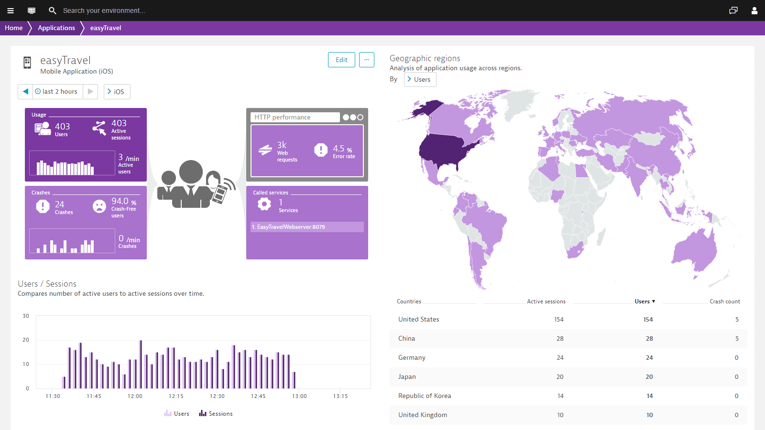Open the multi-window icon in the top bar
The image size is (765, 430).
pos(733,11)
